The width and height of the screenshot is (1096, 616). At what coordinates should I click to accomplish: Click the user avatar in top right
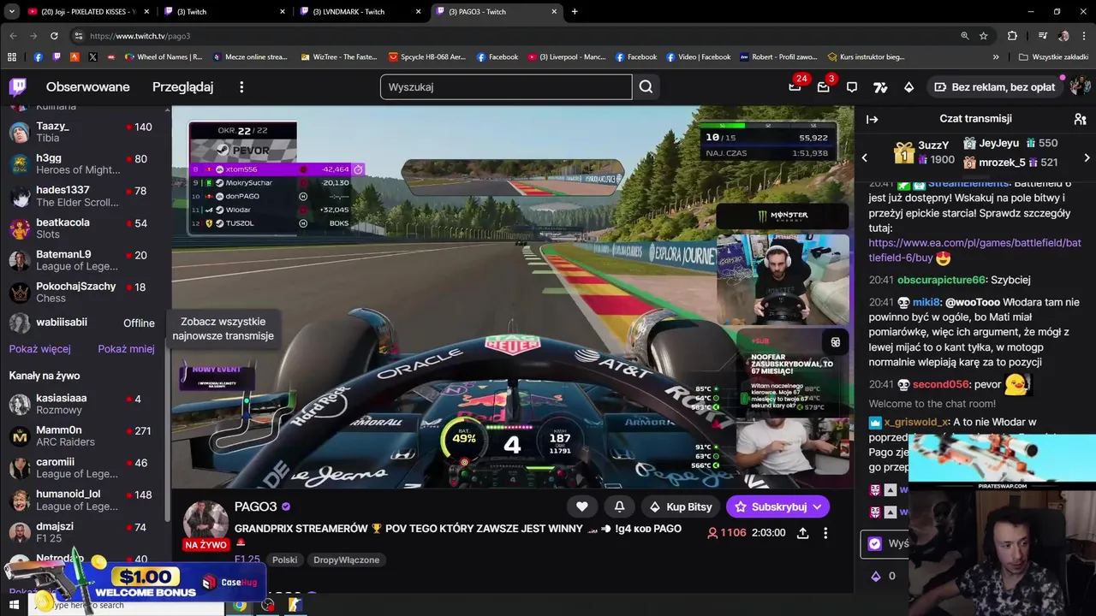point(1079,86)
